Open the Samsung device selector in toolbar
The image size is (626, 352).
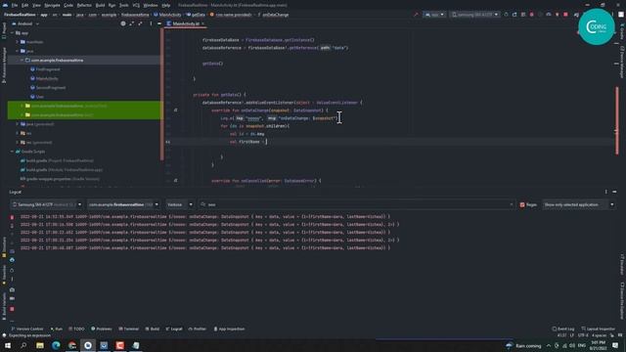pyautogui.click(x=475, y=15)
